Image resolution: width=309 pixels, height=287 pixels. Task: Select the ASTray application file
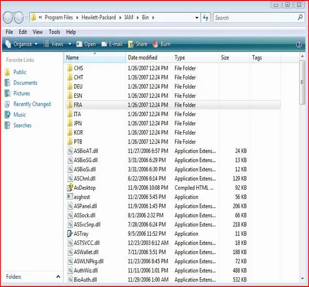81,234
